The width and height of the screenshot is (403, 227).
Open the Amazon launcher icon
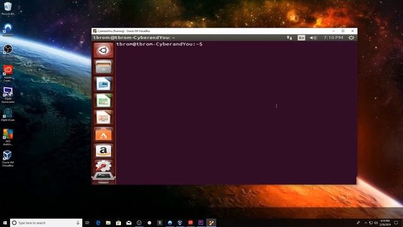click(x=103, y=151)
